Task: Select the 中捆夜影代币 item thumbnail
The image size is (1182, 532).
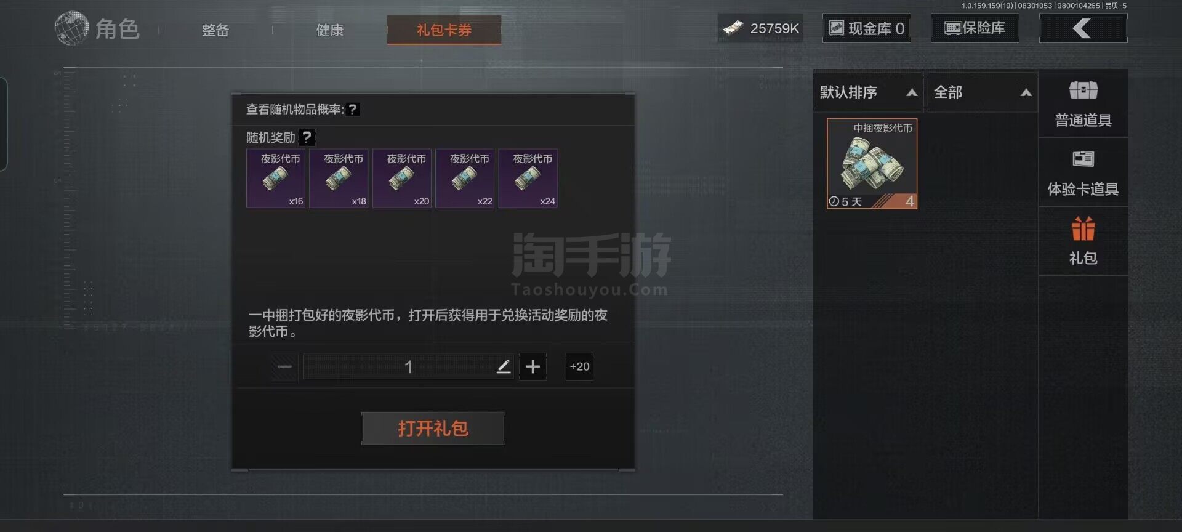Action: click(872, 163)
